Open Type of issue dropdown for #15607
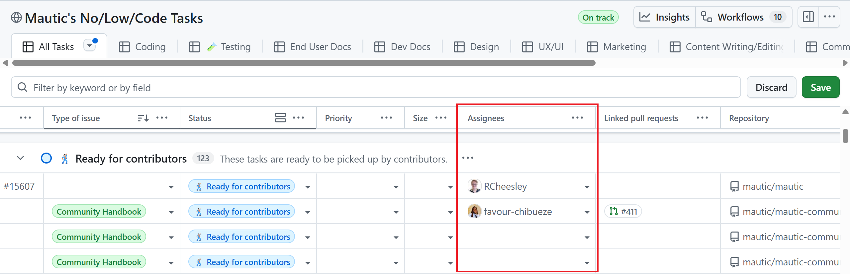This screenshot has height=274, width=850. (x=171, y=187)
